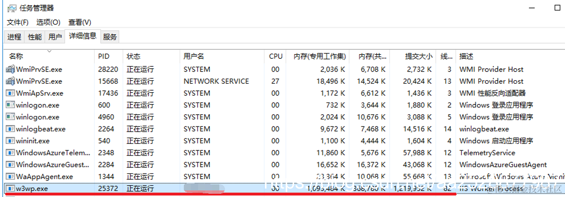Click the WindowsAzureGuest... process icon
Image resolution: width=565 pixels, height=197 pixels.
10,165
